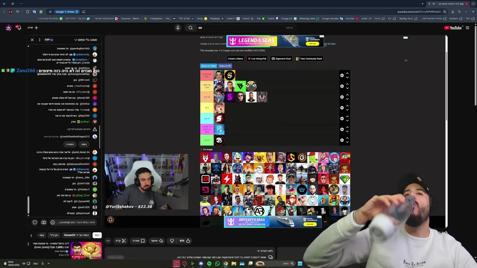The image size is (477, 268).
Task: Save the video to a playlist
Action: click(x=138, y=241)
